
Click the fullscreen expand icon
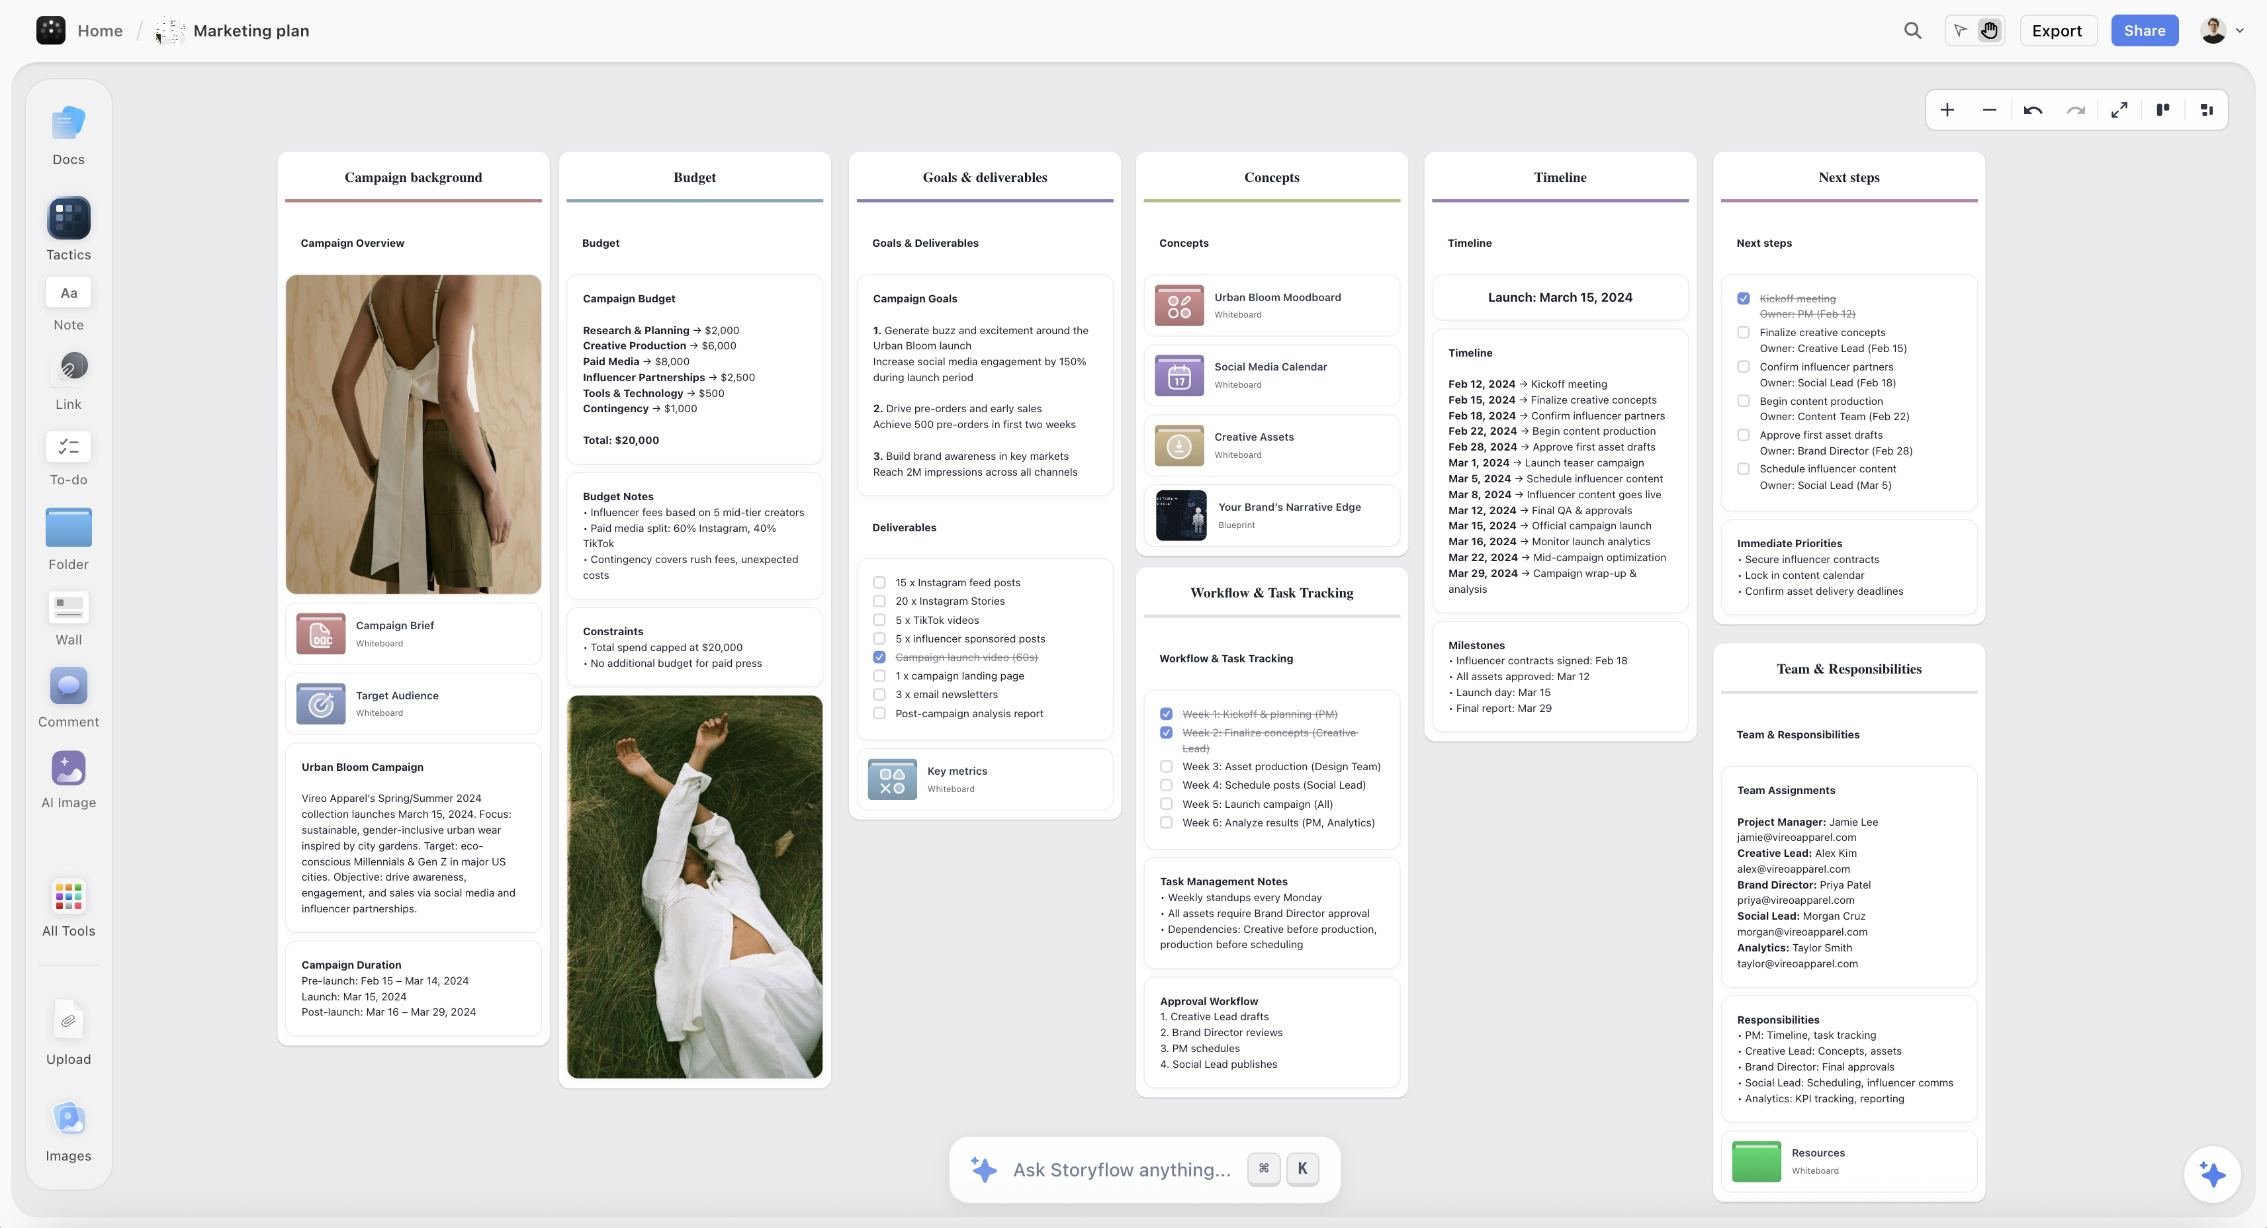(2119, 109)
